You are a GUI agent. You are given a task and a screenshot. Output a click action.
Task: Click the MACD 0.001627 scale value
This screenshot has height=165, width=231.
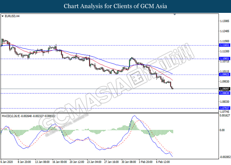tap(225, 115)
